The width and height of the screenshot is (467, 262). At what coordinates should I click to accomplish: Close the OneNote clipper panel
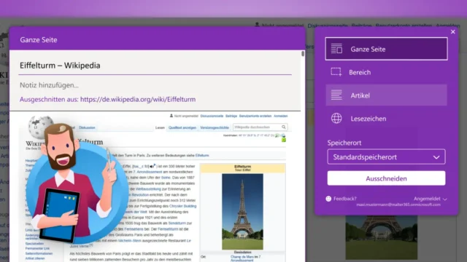coord(452,32)
